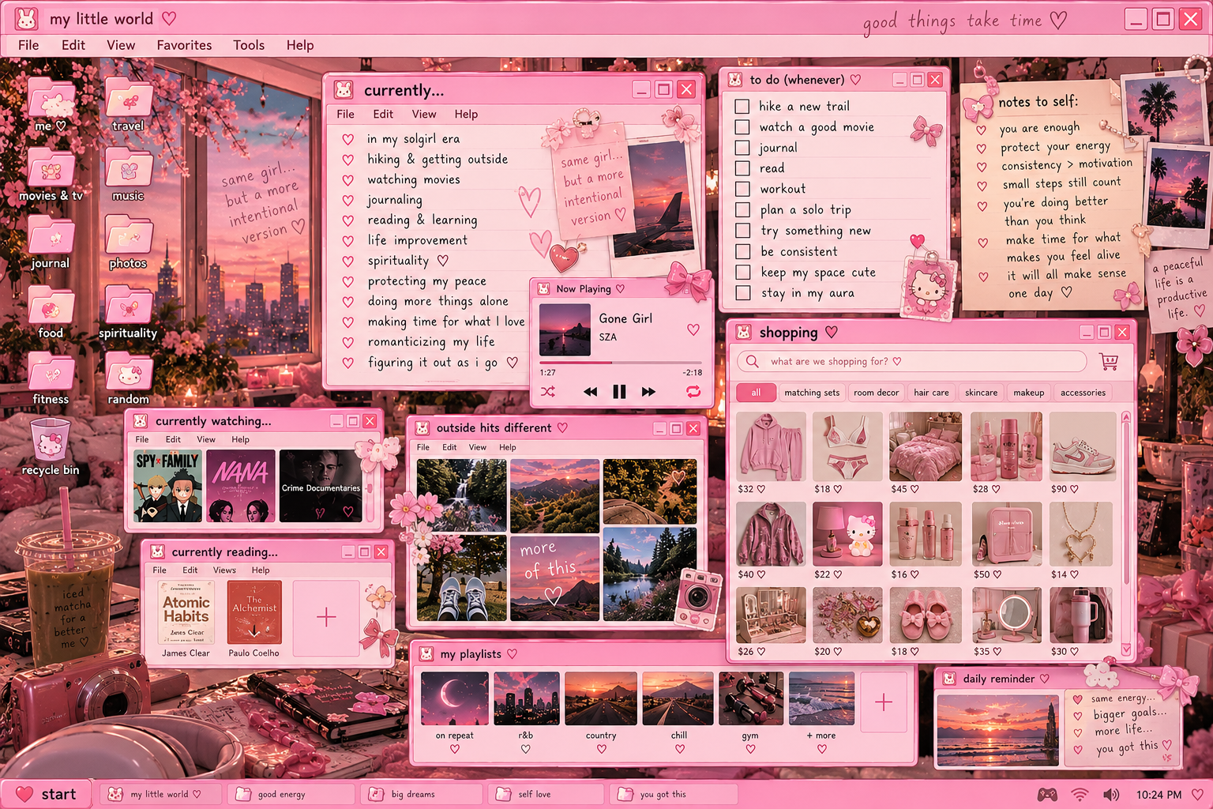Open the music desktop folder

[x=129, y=174]
